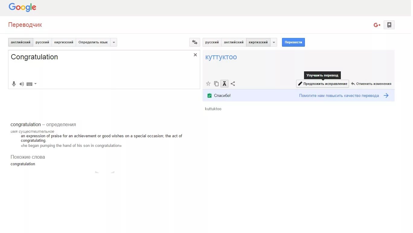Expand the input tools dropdown arrow
413x233 pixels.
pos(36,84)
